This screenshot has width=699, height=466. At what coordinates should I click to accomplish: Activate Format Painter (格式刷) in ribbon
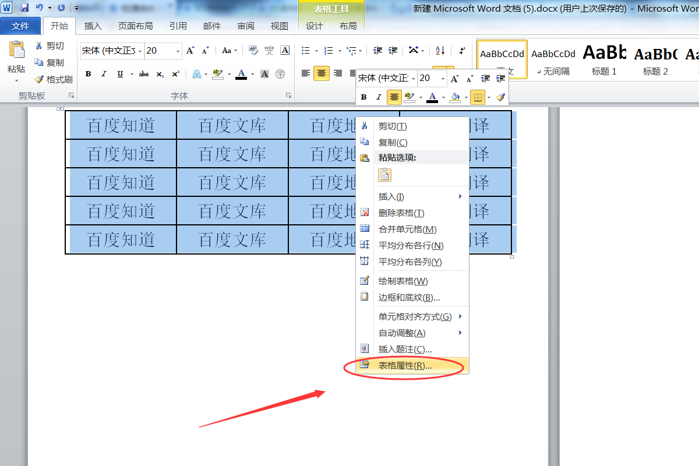[54, 79]
